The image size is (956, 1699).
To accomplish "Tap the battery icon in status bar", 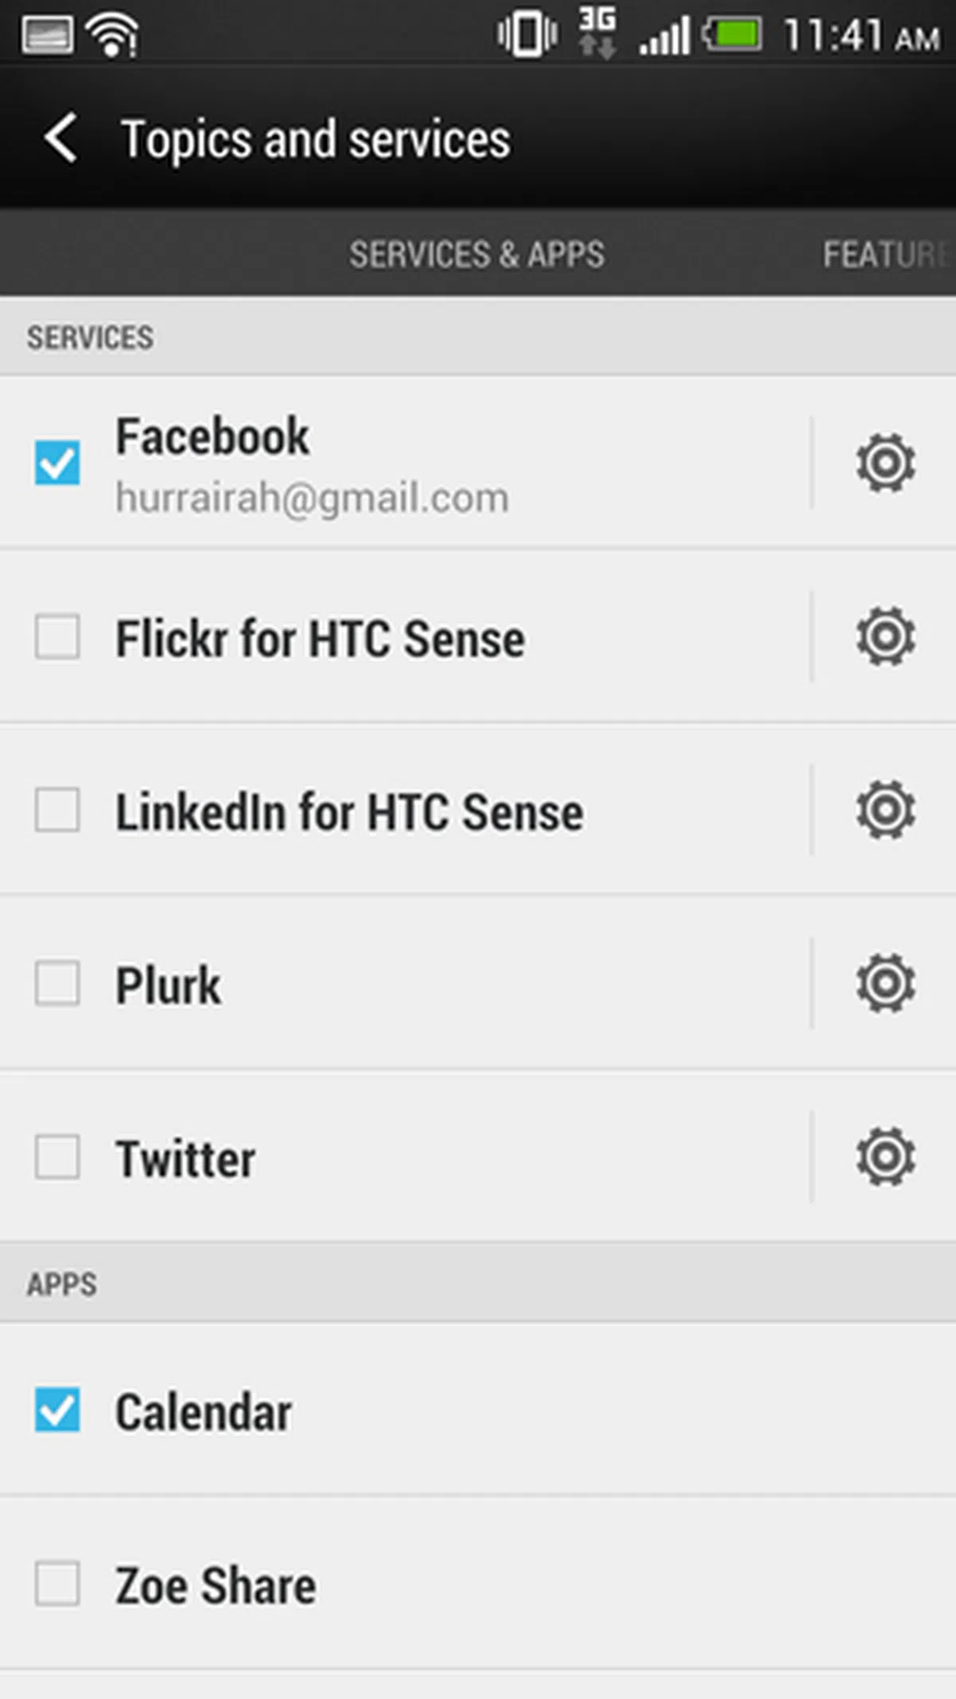I will 733,35.
